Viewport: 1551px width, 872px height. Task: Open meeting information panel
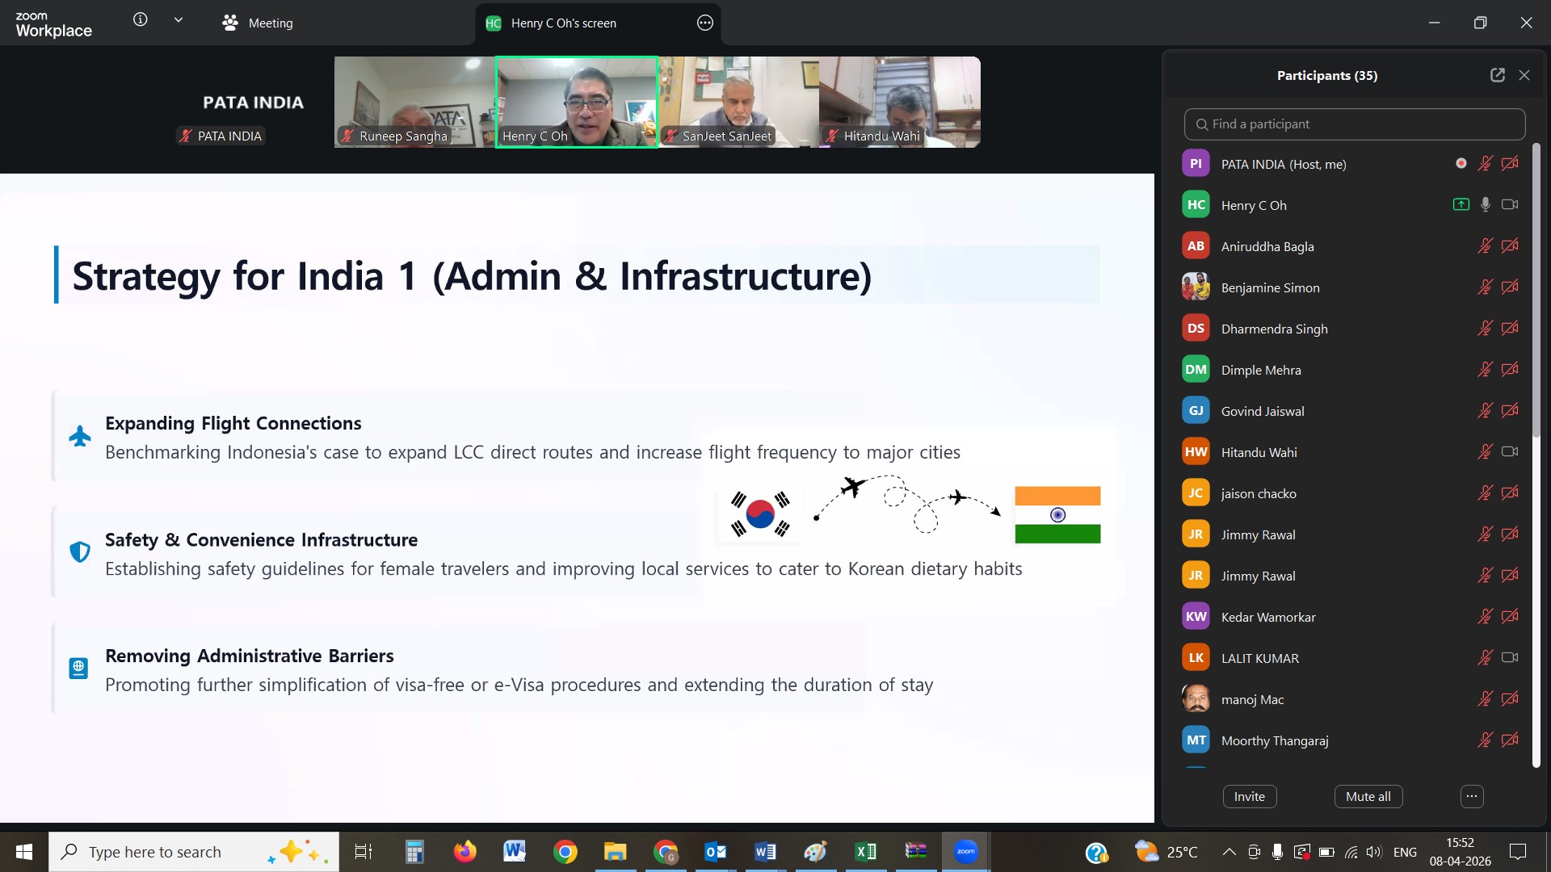point(140,20)
